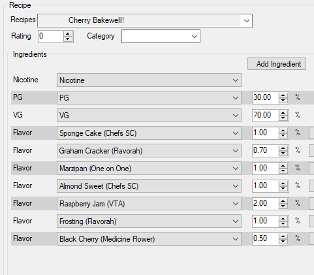
Task: Increase the Rating with up arrow
Action: click(x=68, y=34)
